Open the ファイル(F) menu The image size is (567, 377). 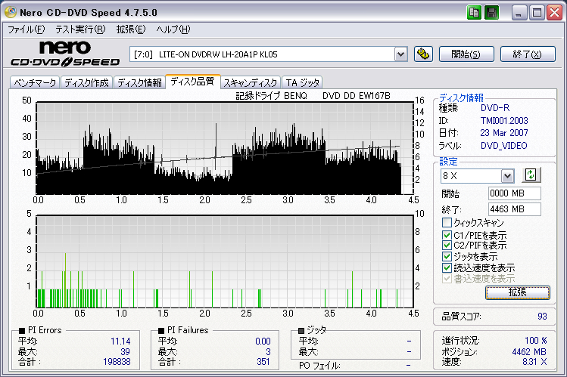coord(26,29)
